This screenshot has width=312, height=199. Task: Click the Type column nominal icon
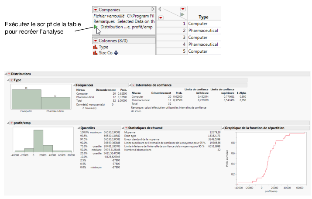click(95, 47)
